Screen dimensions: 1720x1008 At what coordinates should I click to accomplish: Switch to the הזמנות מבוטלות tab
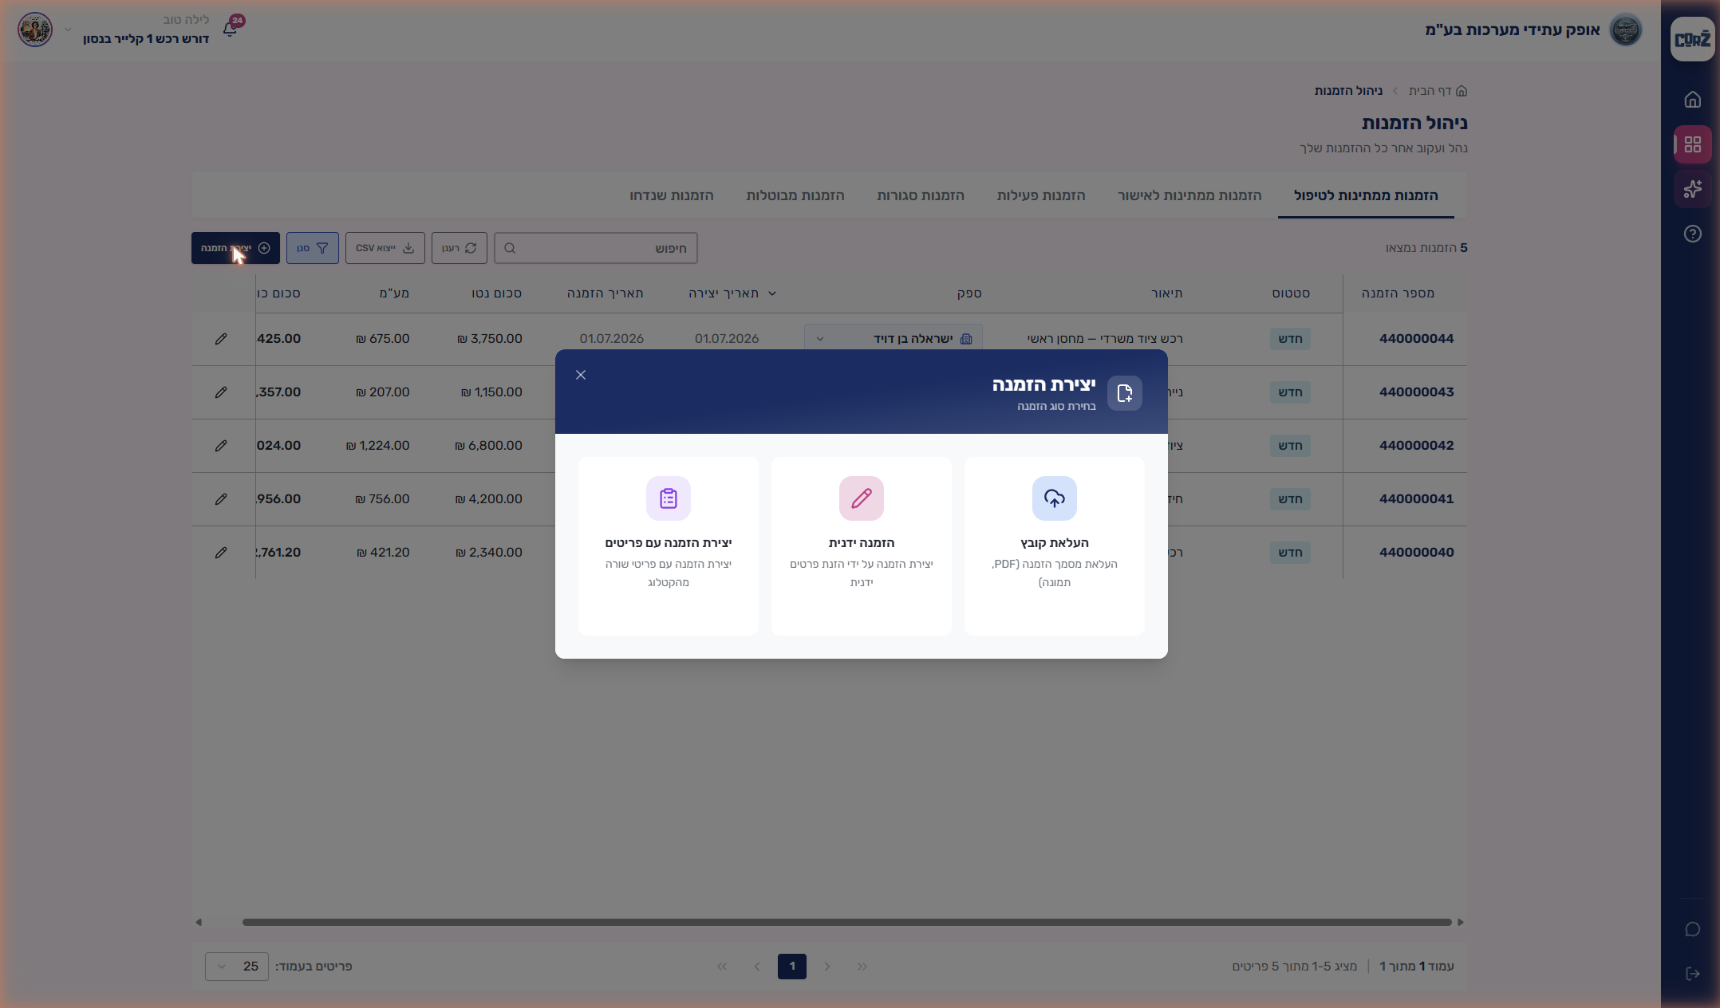click(795, 195)
